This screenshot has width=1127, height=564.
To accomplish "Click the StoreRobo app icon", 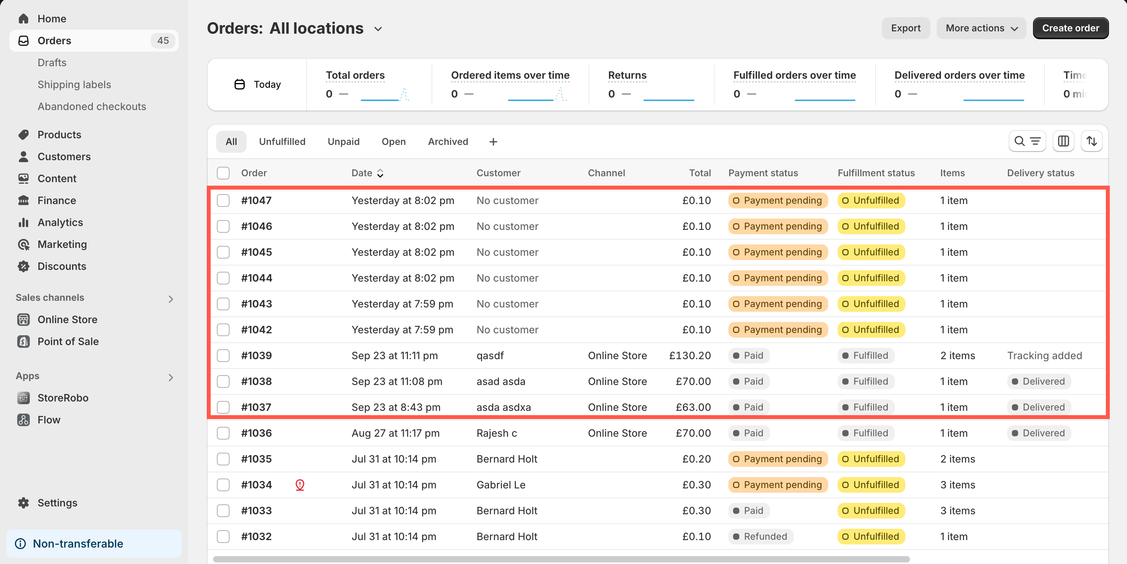I will [x=23, y=398].
